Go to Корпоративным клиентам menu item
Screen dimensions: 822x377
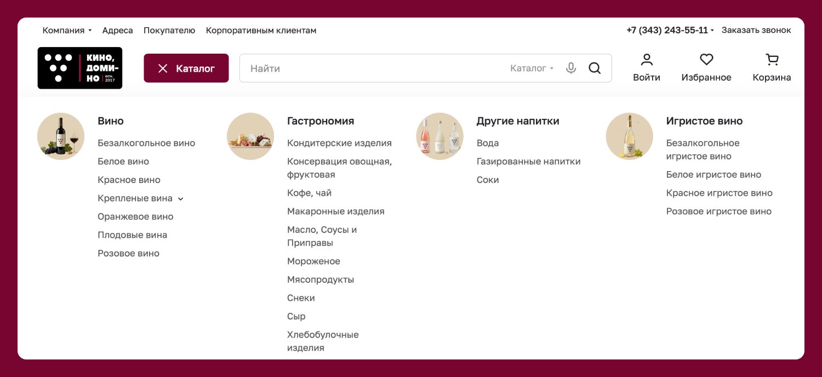coord(261,30)
